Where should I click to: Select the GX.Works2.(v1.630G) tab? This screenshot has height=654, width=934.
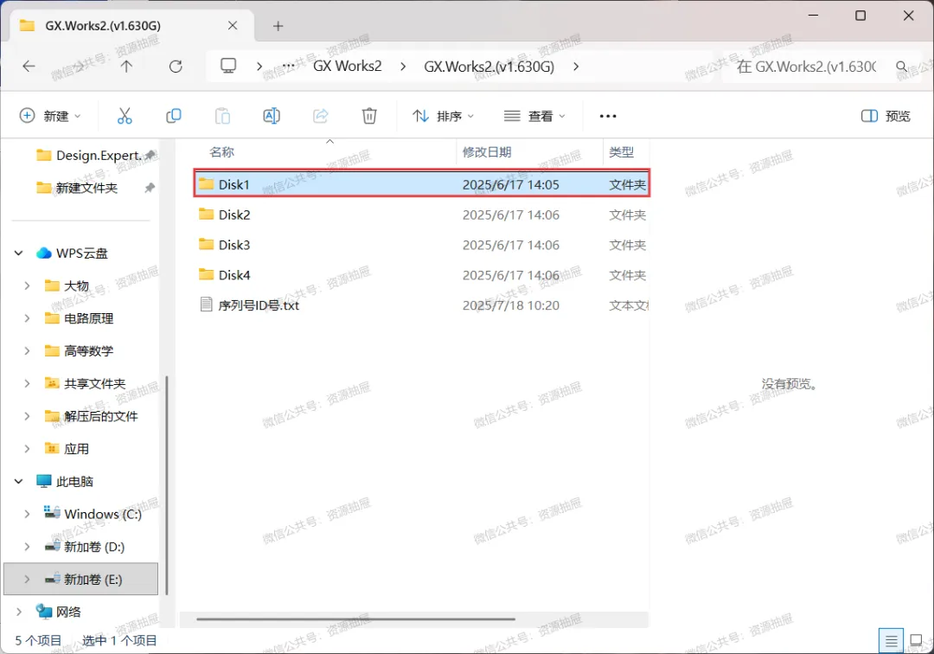(131, 26)
